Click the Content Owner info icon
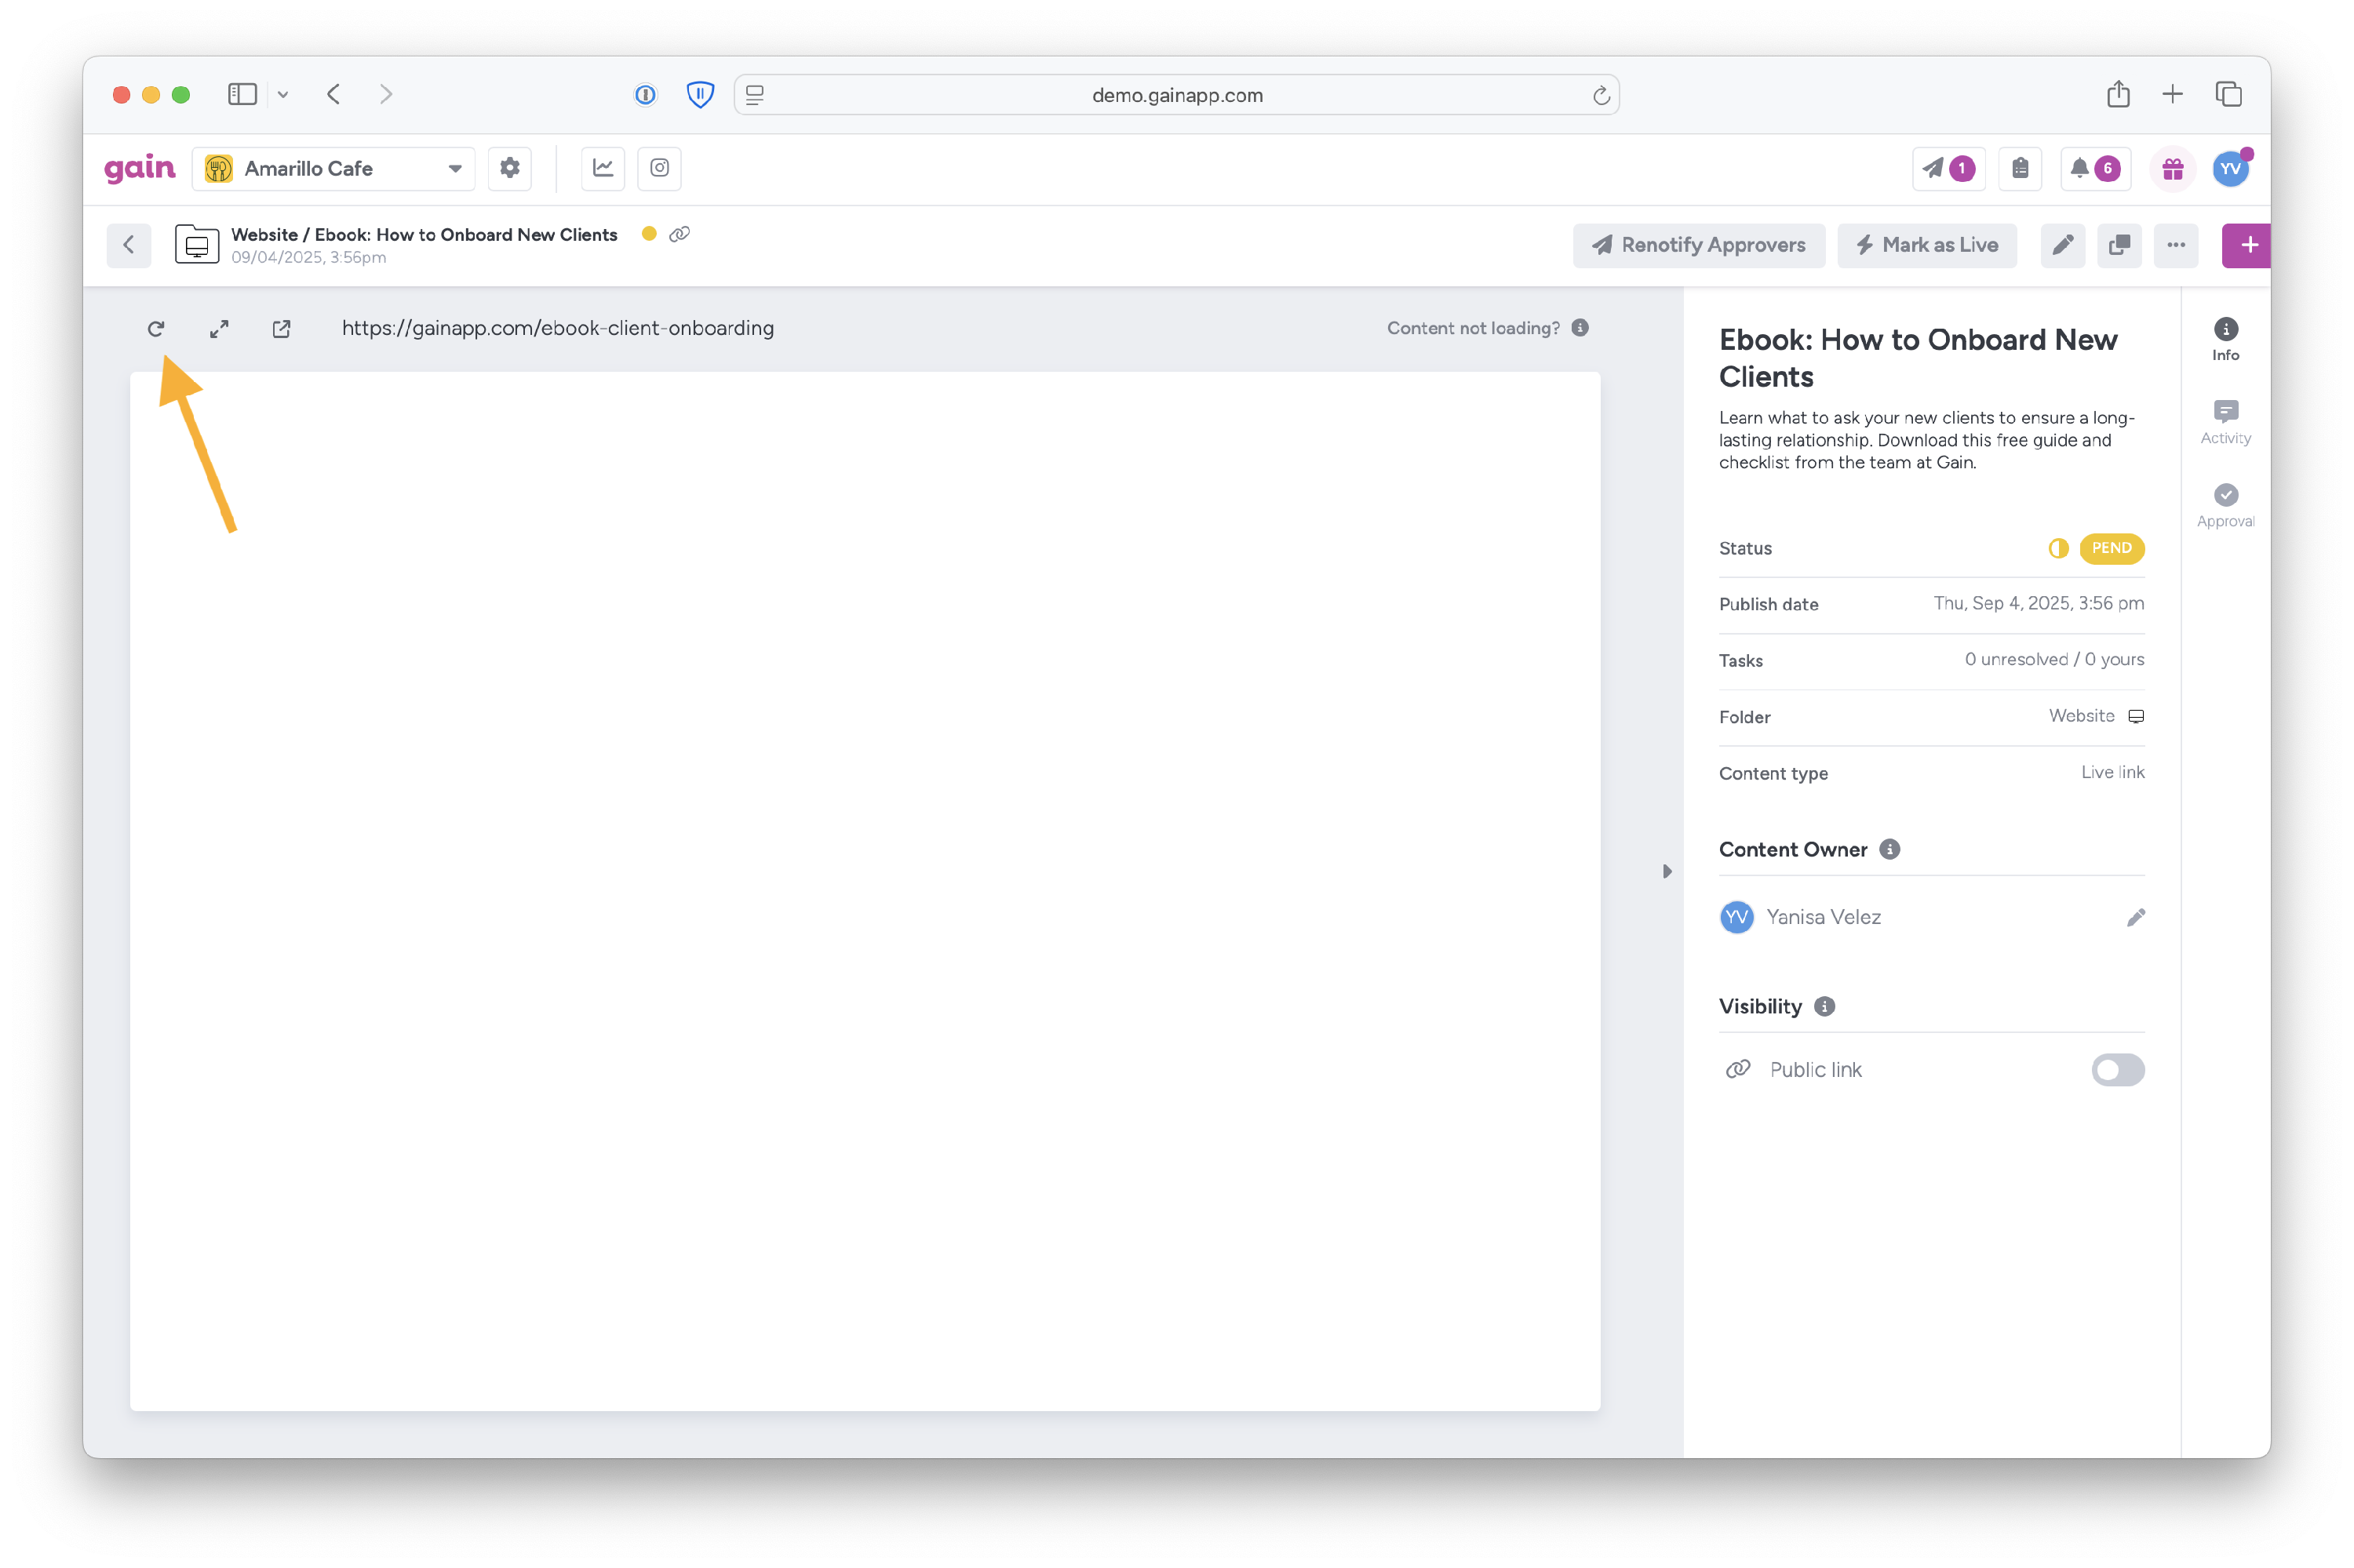The image size is (2354, 1568). coord(1889,849)
